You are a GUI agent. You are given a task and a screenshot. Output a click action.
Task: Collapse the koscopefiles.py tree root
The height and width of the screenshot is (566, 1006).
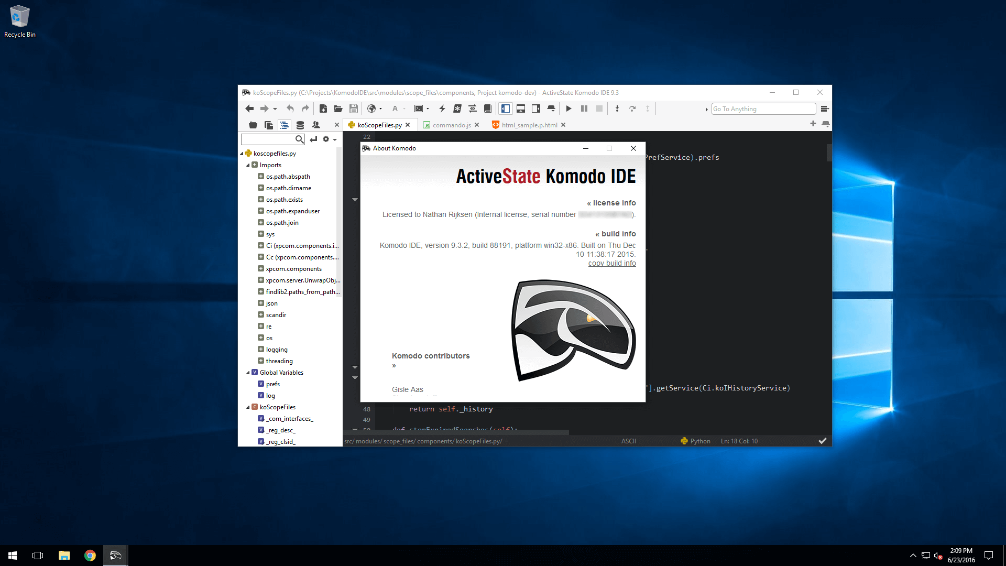(x=242, y=154)
